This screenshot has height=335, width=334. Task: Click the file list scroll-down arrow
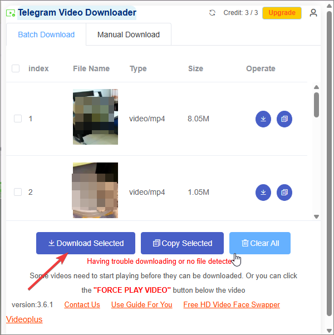tap(317, 216)
